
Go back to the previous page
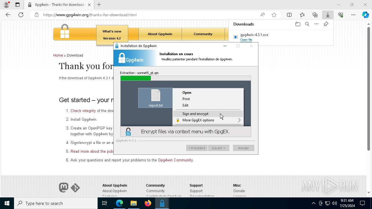tap(8, 15)
